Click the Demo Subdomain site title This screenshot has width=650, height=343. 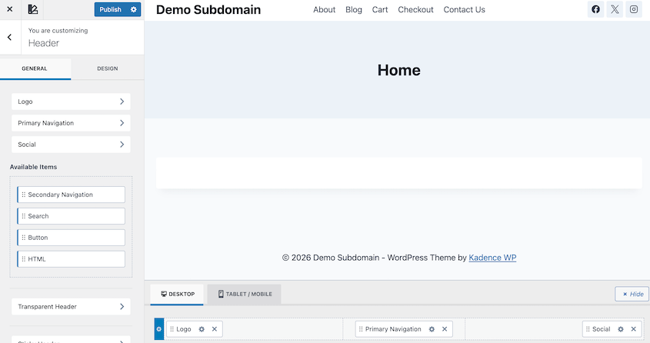[208, 9]
